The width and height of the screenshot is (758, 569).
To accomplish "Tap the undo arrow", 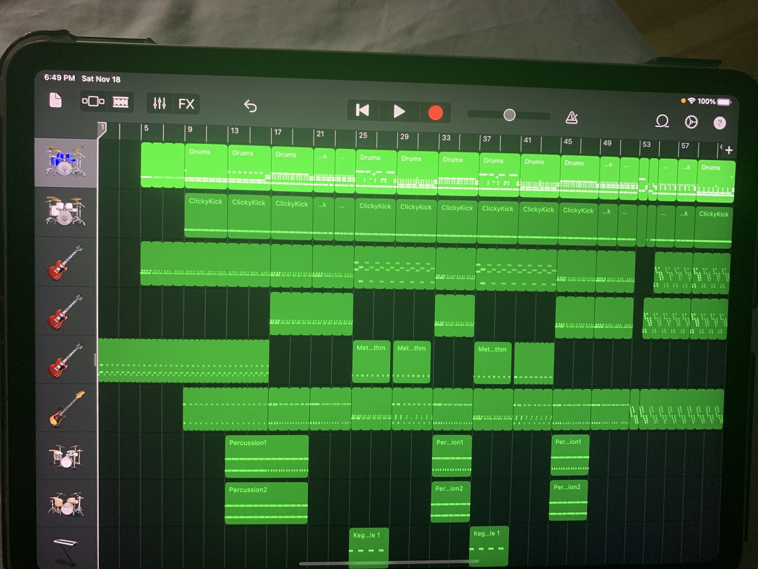I will (250, 106).
